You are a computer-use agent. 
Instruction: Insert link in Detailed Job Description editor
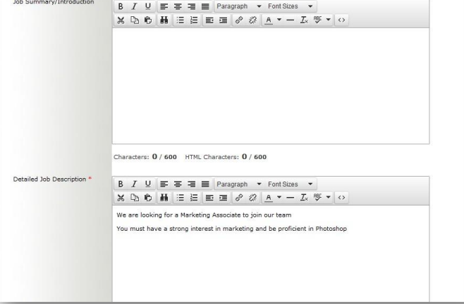pos(239,198)
